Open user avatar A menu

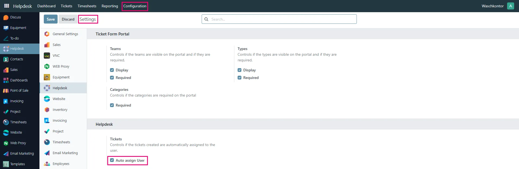[x=510, y=6]
